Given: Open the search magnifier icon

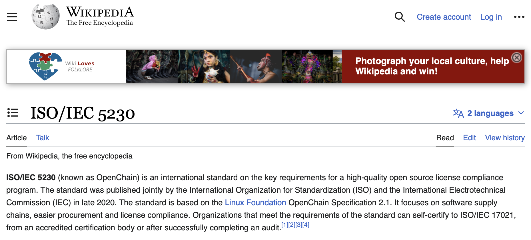Looking at the screenshot, I should (400, 17).
